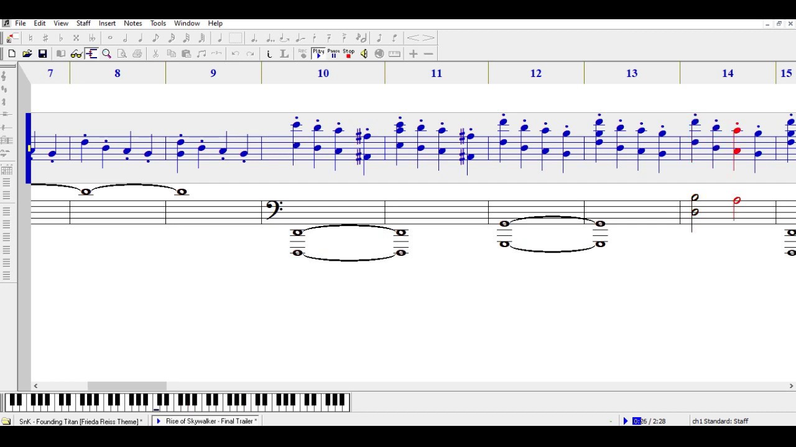The width and height of the screenshot is (796, 447).
Task: Open an existing file with folder icon
Action: pos(27,54)
